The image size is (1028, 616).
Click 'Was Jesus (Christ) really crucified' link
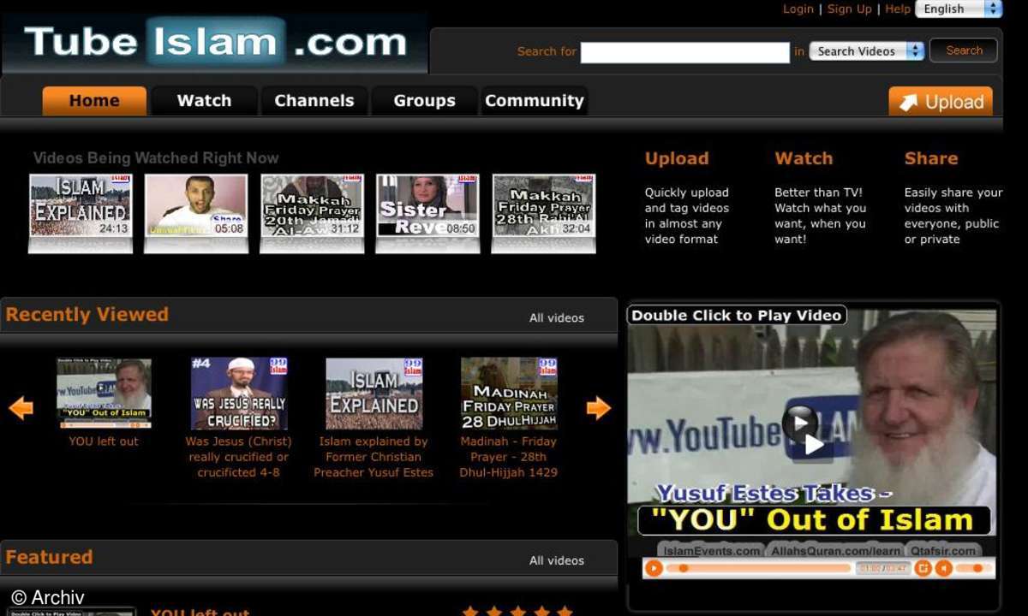point(239,457)
